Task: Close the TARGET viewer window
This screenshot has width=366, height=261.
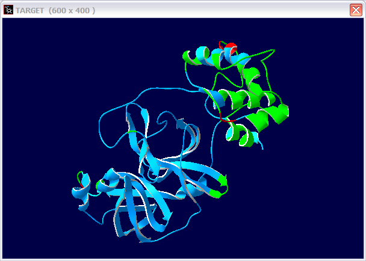Action: click(x=356, y=10)
